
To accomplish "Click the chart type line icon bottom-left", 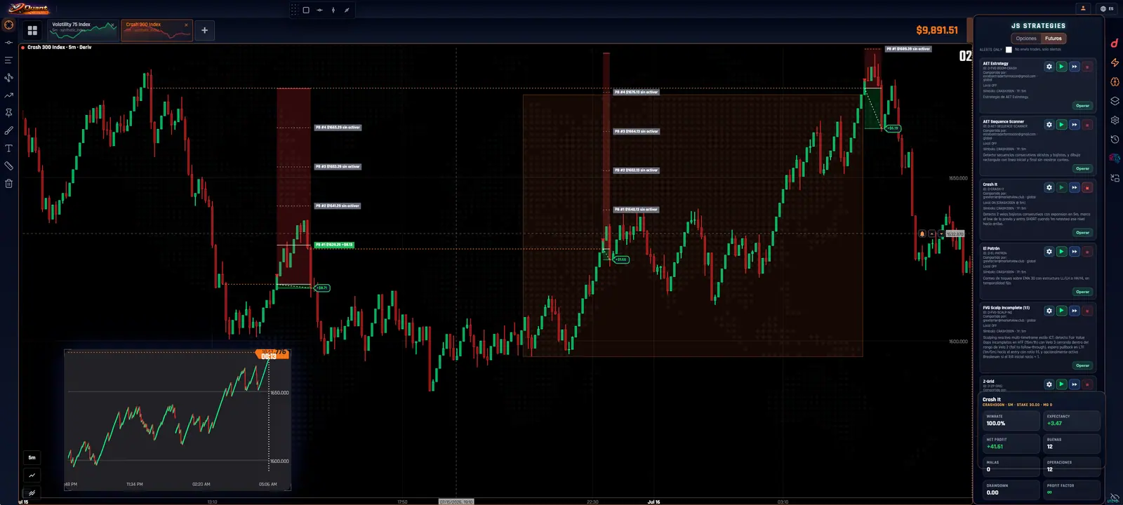I will 32,476.
